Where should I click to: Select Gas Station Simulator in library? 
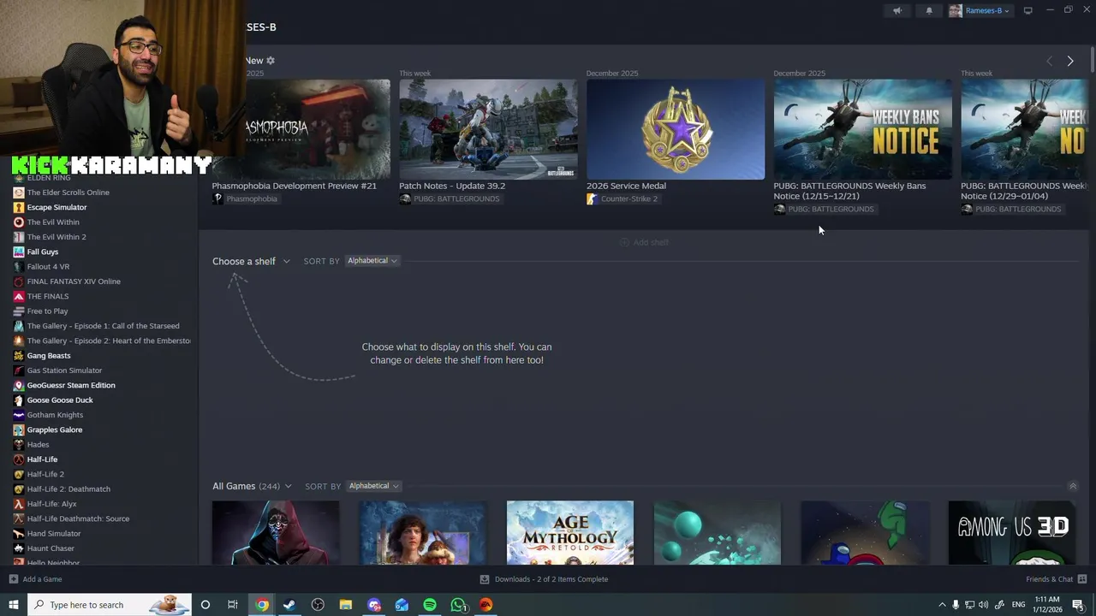coord(64,370)
